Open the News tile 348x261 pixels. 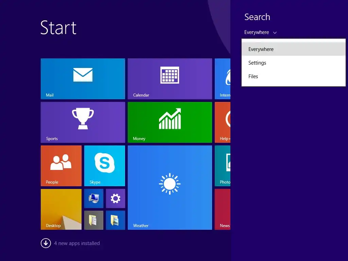pos(223,209)
